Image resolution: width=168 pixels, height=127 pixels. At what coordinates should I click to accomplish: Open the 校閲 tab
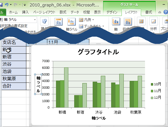click(86, 12)
